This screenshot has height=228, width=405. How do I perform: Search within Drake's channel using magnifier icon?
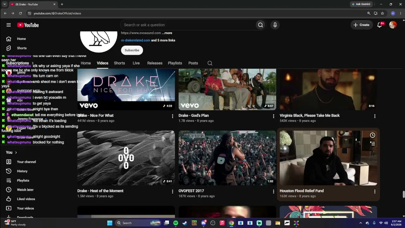coord(210,63)
